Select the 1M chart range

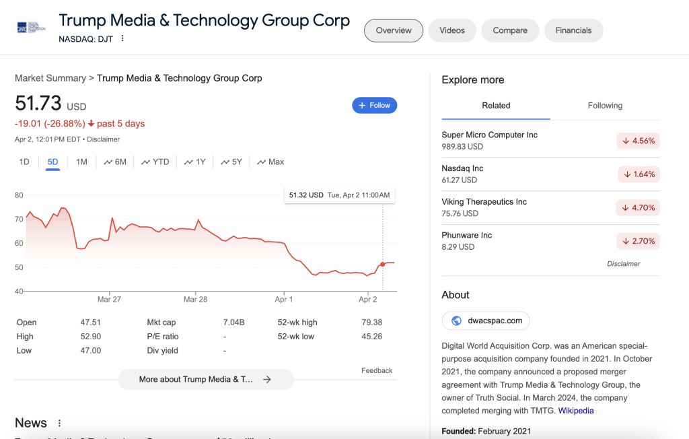tap(81, 162)
